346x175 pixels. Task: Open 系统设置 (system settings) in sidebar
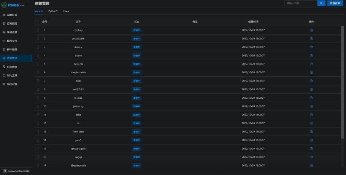click(12, 84)
